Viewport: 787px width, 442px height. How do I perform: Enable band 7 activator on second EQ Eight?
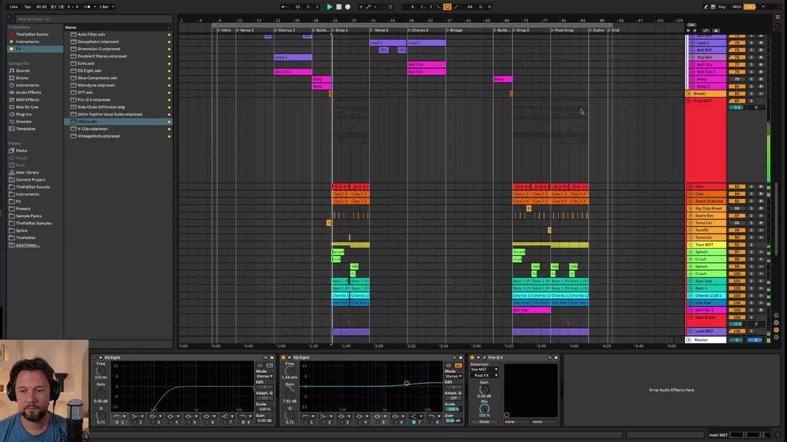tap(413, 422)
